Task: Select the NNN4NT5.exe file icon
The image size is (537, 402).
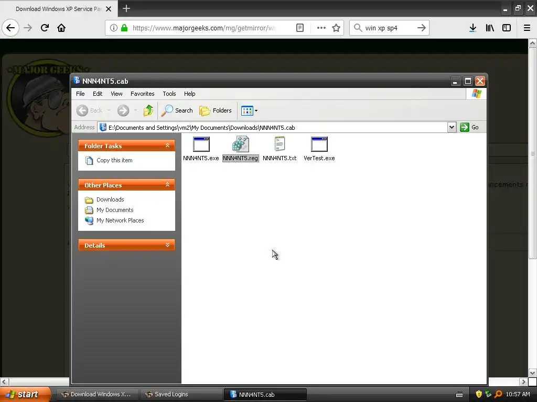Action: (201, 144)
